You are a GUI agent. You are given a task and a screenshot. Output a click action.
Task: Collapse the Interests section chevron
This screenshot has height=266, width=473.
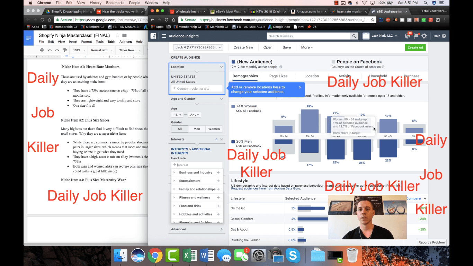point(222,139)
